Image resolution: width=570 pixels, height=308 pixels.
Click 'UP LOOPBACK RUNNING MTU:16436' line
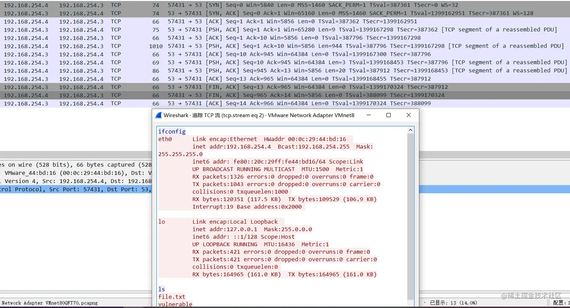pos(260,244)
